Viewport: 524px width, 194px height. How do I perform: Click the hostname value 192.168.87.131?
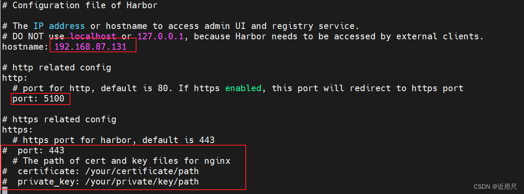pyautogui.click(x=90, y=47)
